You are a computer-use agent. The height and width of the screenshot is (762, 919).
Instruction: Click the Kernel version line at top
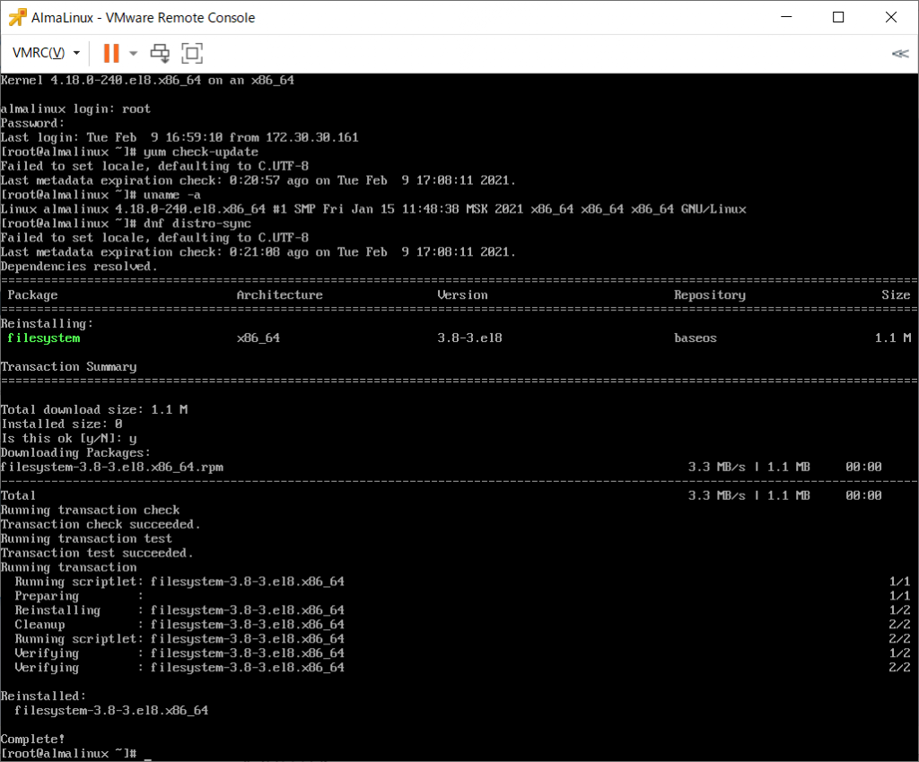[x=147, y=80]
